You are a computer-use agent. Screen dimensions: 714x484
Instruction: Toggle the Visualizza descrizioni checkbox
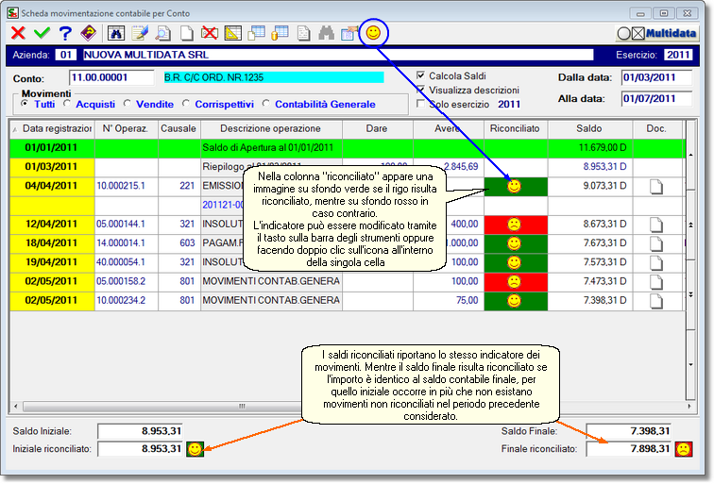point(421,90)
